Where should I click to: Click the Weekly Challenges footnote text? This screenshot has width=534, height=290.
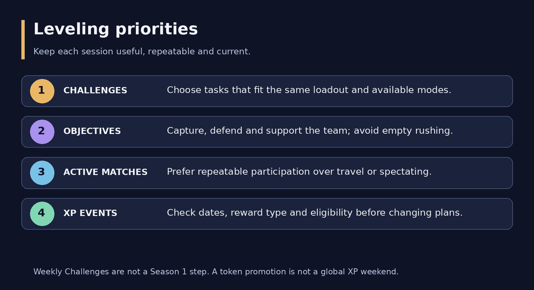216,272
